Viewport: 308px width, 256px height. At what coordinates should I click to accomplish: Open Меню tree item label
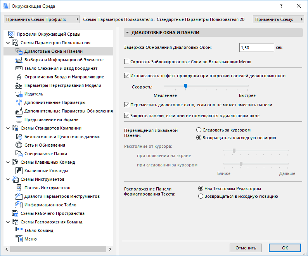[x=31, y=239]
